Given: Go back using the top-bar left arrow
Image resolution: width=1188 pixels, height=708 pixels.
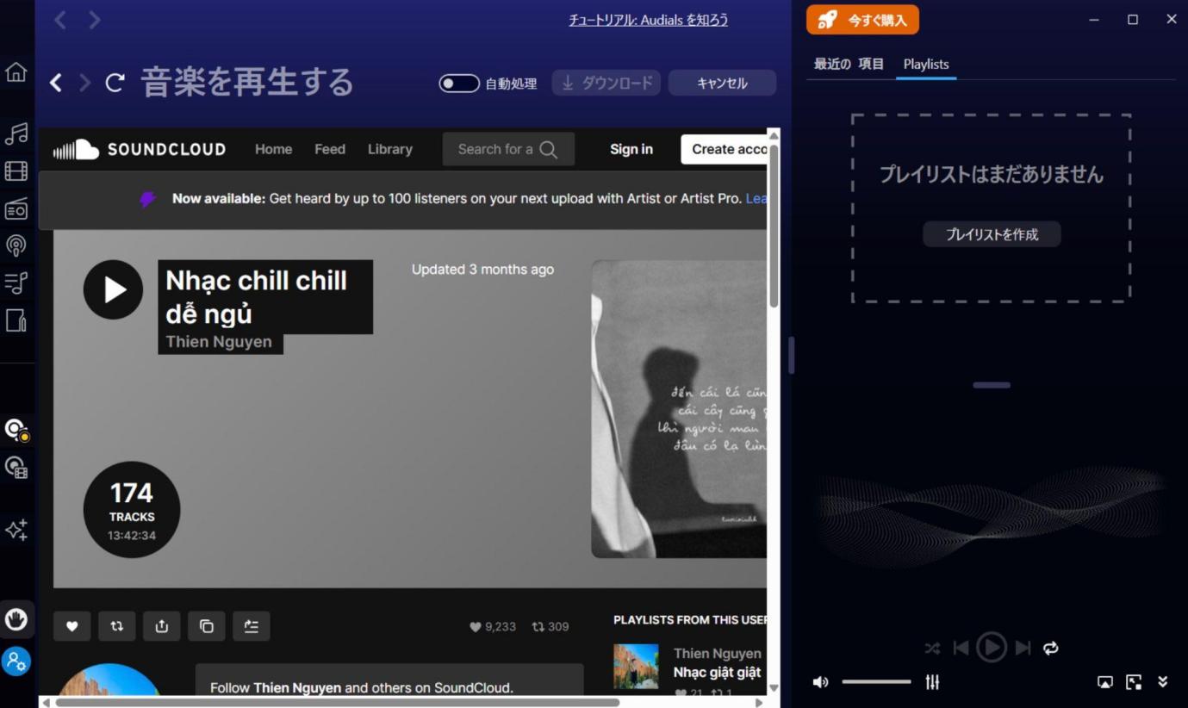Looking at the screenshot, I should [60, 20].
